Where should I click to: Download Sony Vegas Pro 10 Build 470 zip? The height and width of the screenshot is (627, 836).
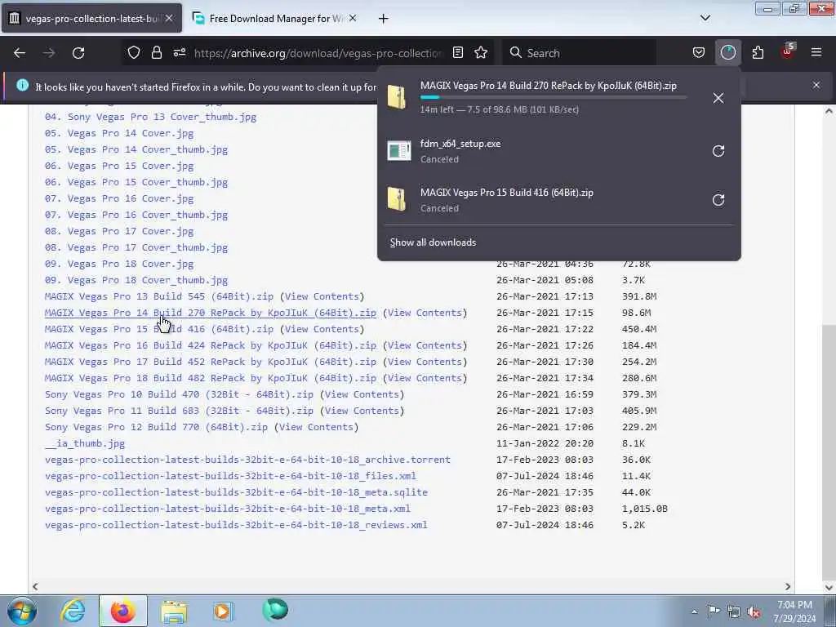[179, 394]
